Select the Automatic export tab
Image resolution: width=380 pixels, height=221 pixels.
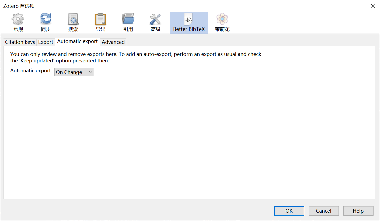pyautogui.click(x=78, y=41)
